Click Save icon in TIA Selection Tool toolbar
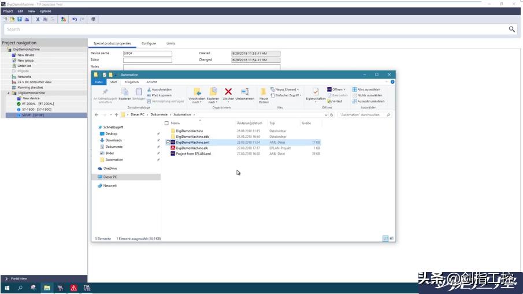This screenshot has height=294, width=523. point(19,19)
